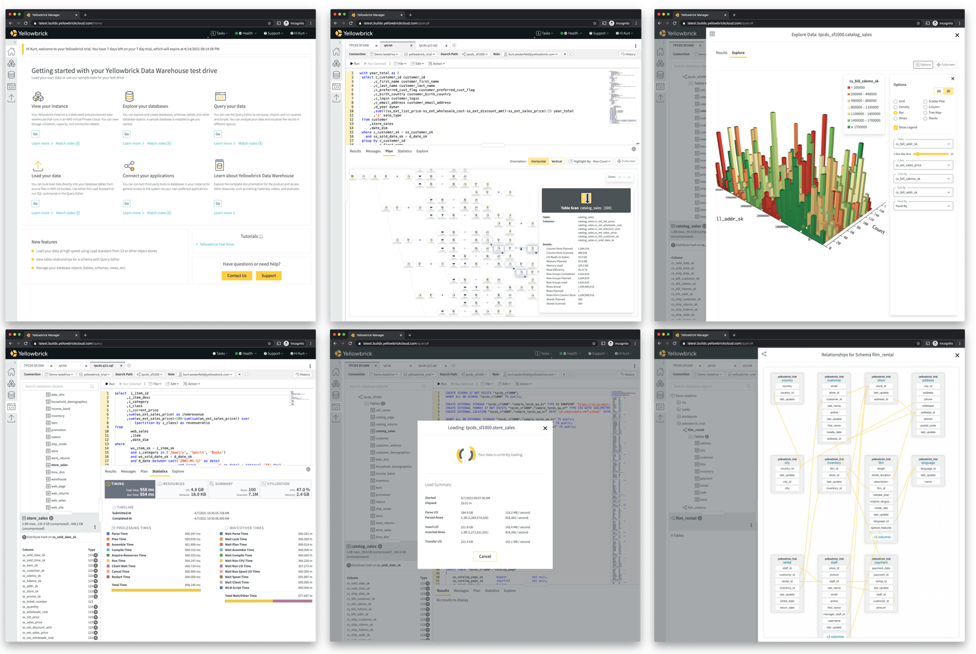Close the Explore Data overlay
Viewport: 976px width, 654px height.
point(957,35)
